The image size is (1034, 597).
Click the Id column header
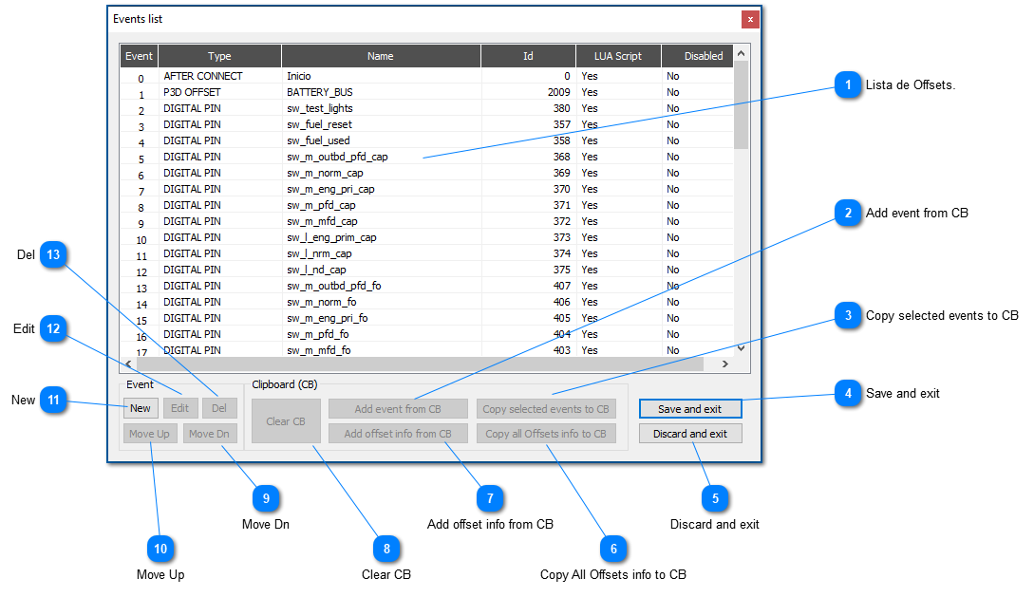click(528, 56)
